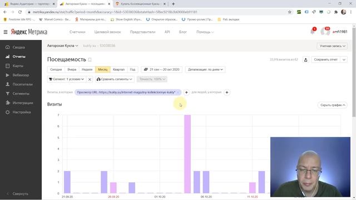Remove the Просмотр URL condition chip
The image size is (356, 200).
(x=178, y=92)
